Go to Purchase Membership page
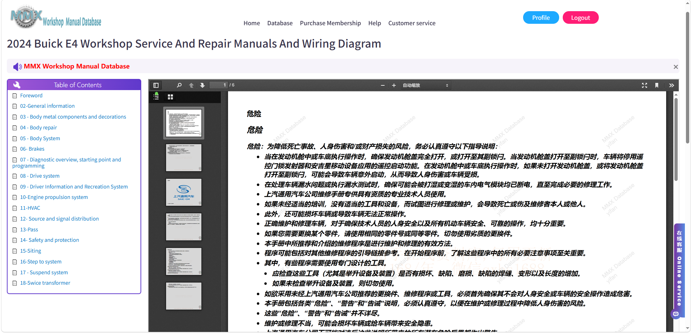This screenshot has height=333, width=691. 330,23
